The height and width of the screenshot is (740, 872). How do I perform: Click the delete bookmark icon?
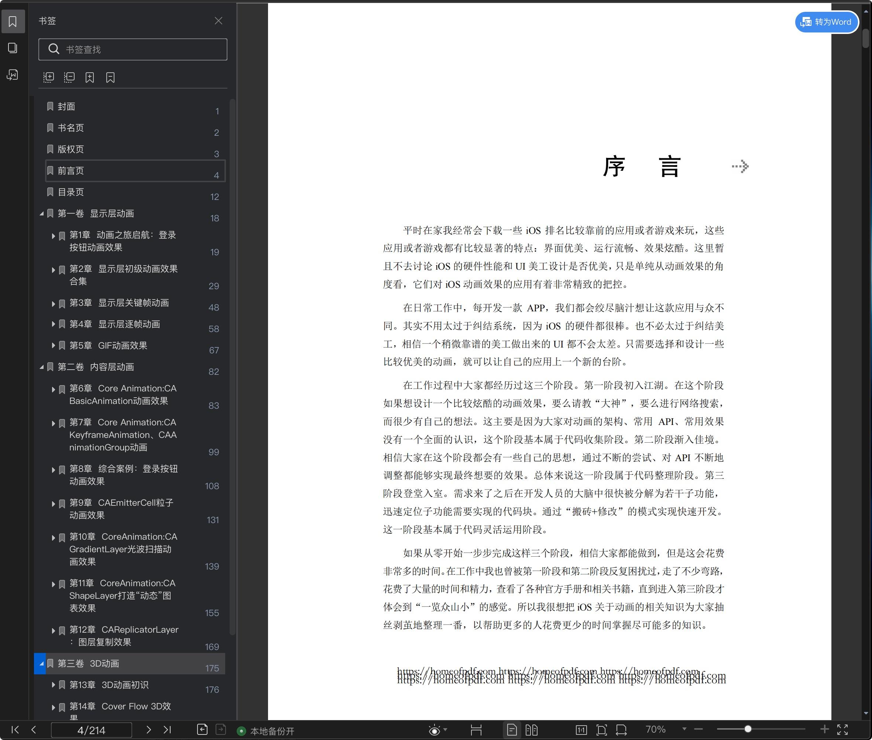click(x=110, y=77)
